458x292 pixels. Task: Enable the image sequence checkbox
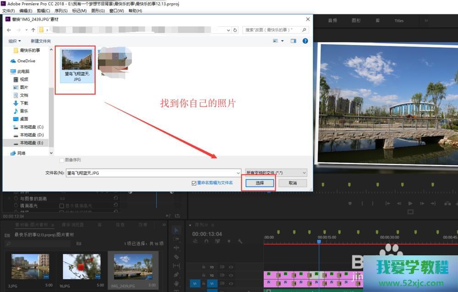(62, 160)
